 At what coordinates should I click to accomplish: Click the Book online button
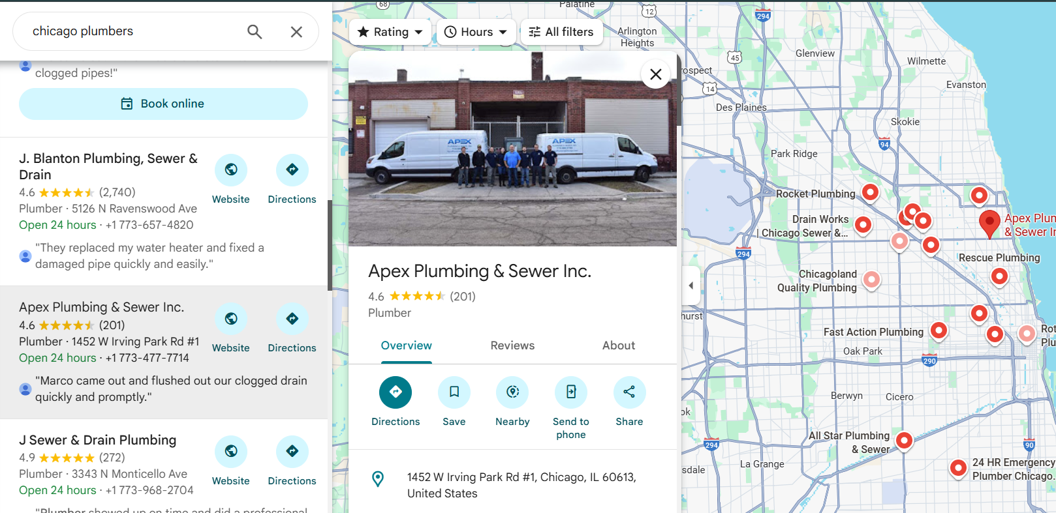[163, 104]
